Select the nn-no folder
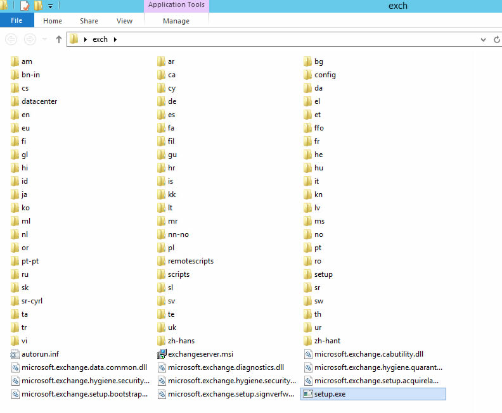 click(173, 234)
